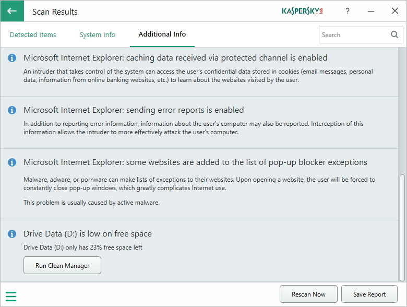
Task: Click the Save Report button
Action: point(369,294)
